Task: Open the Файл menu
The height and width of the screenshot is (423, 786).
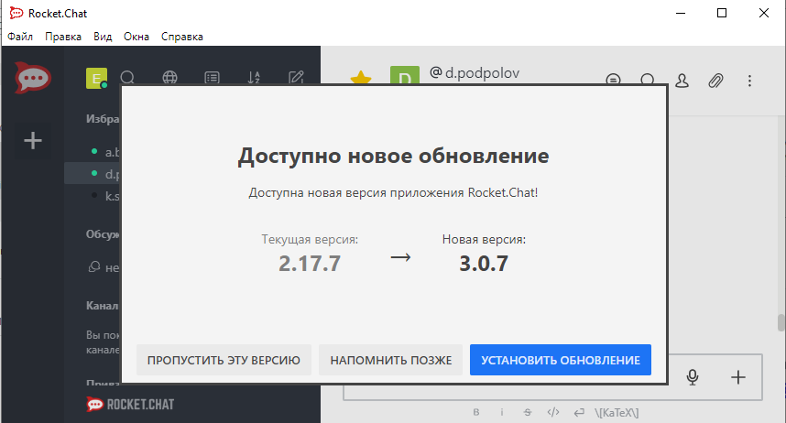Action: pyautogui.click(x=20, y=37)
